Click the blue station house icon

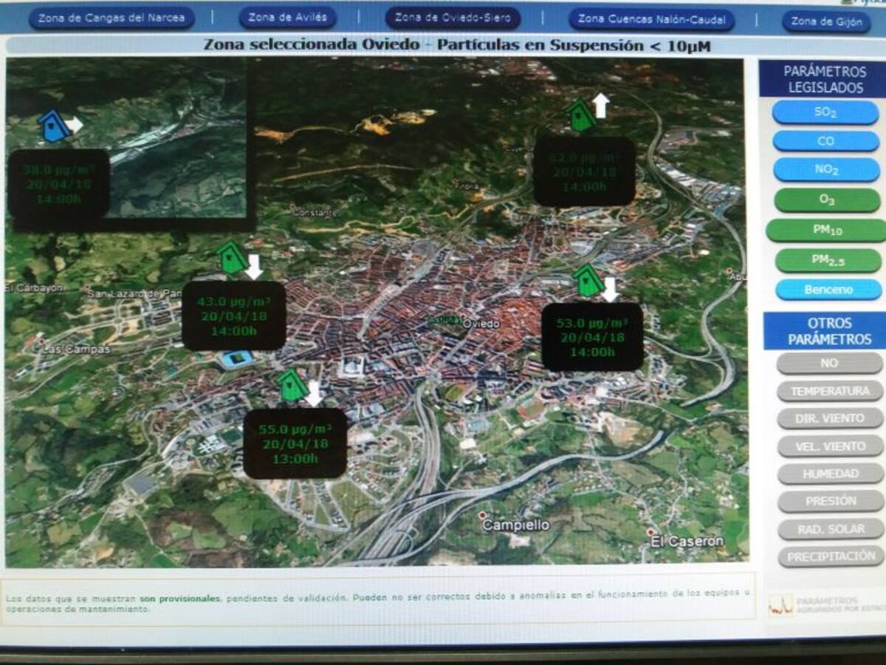pos(53,126)
